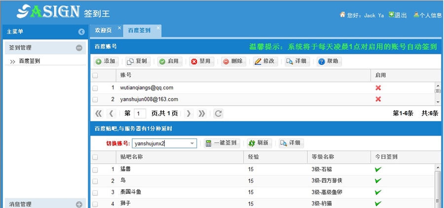Check the box for the 狮子 row
Screen dimensions: 444x208
coord(95,204)
